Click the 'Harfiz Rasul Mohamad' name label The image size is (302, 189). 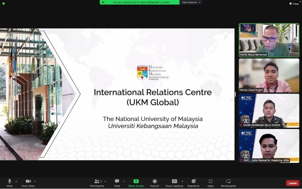pos(254,55)
